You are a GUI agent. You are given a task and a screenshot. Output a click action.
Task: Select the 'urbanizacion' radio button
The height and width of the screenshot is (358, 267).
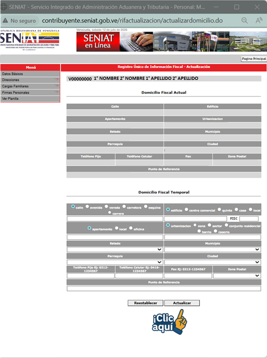(x=168, y=225)
